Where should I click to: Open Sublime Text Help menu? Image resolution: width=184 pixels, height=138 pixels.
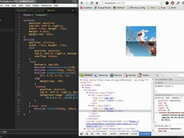coord(56,5)
